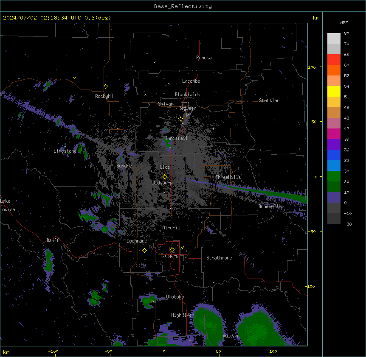Click the RockyMH label
This screenshot has width=366, height=357.
[x=104, y=96]
